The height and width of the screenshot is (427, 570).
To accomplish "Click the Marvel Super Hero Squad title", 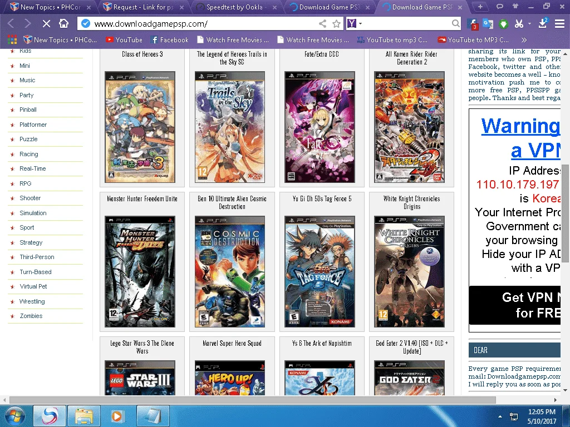I will pos(232,343).
